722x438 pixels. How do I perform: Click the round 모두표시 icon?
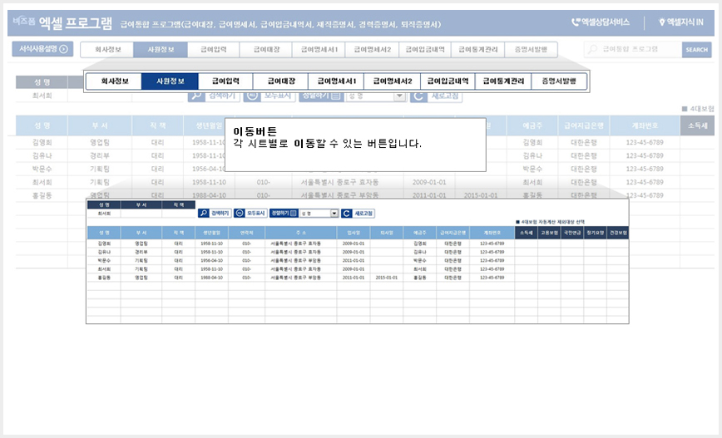(239, 214)
